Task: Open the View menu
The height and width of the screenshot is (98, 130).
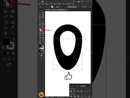Action: click(x=63, y=4)
